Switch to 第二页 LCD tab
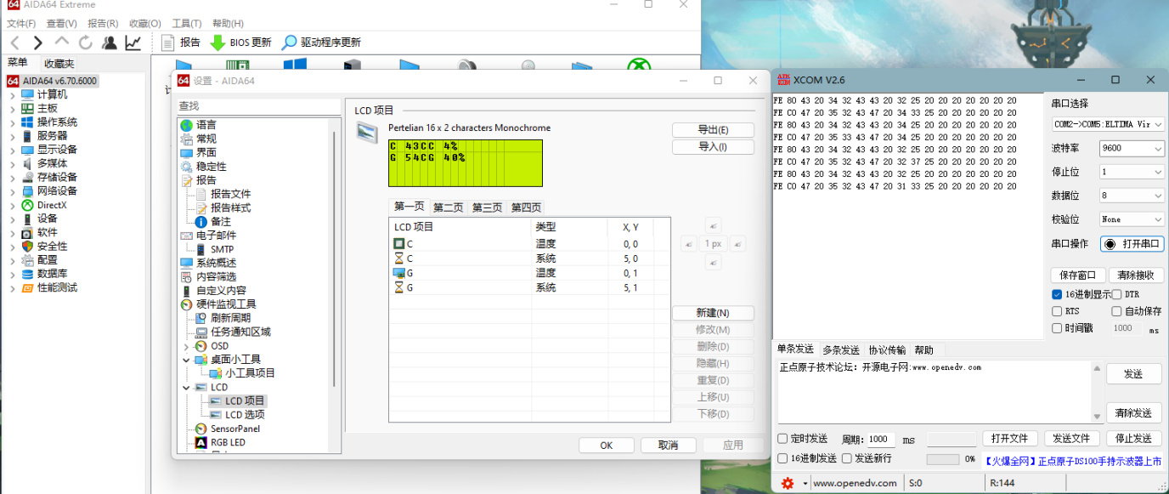 pos(449,207)
